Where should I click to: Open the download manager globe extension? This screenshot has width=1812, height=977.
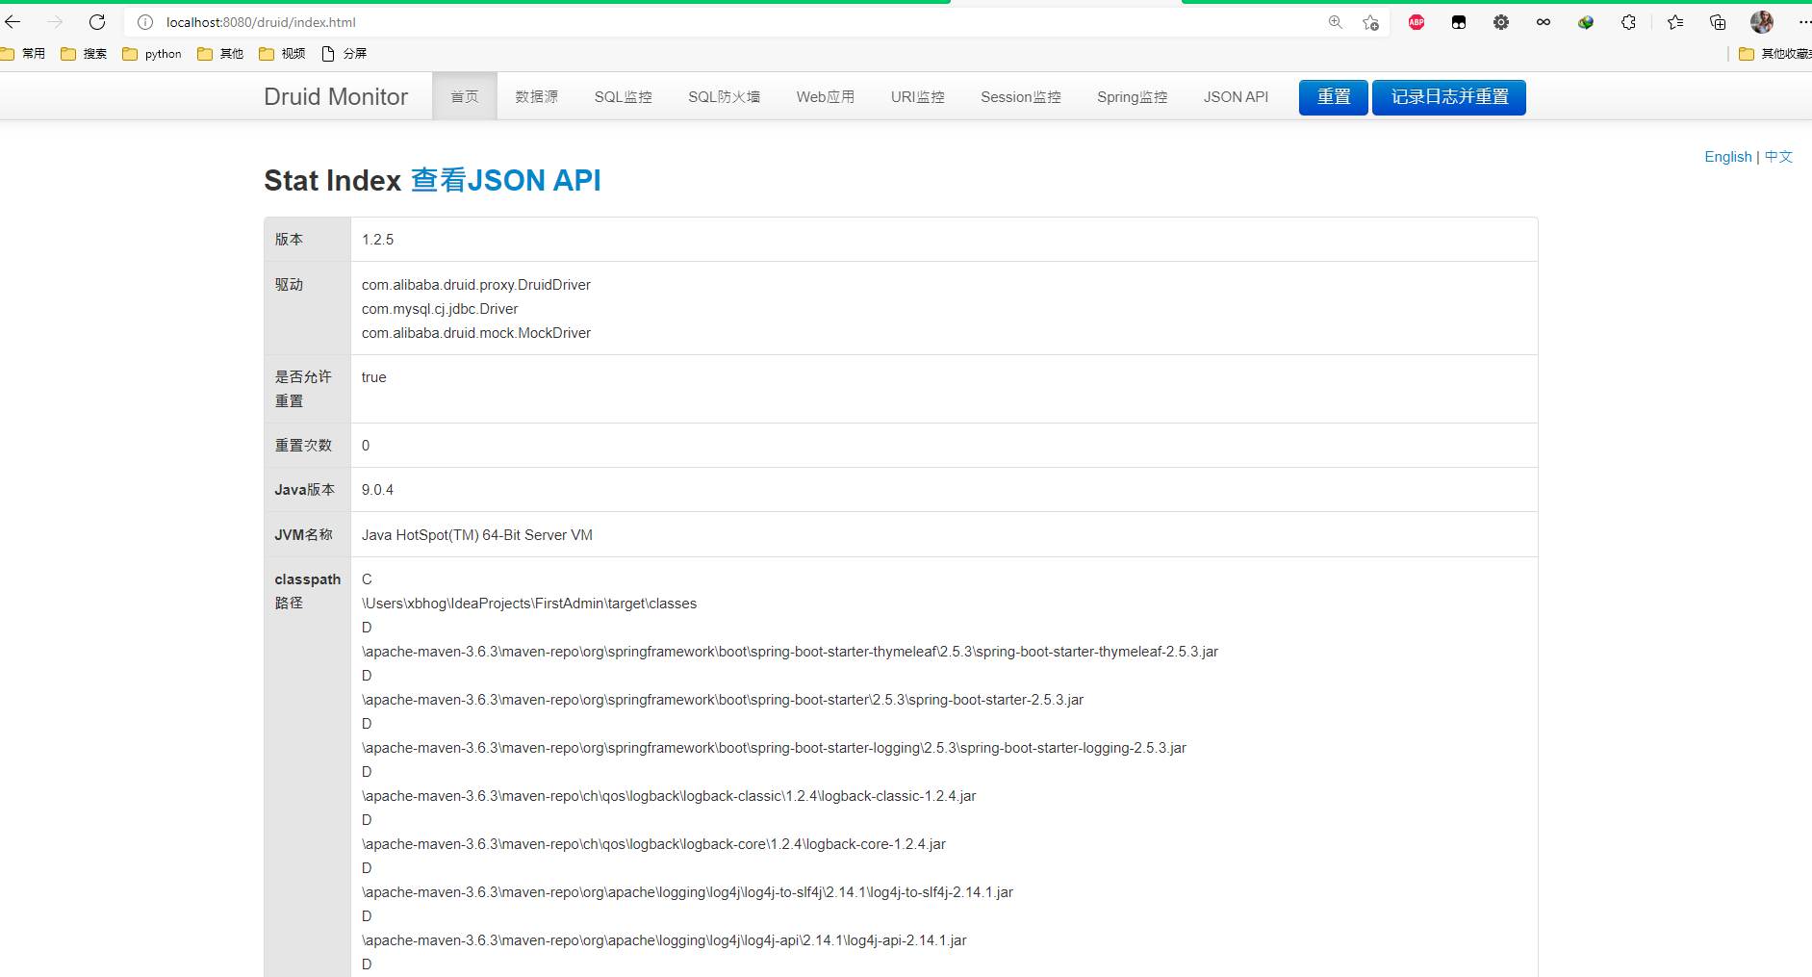(1586, 22)
